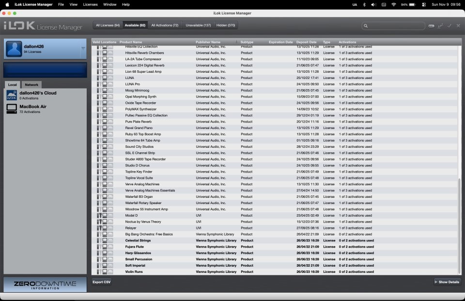Image resolution: width=465 pixels, height=301 pixels.
Task: Open the Licenses menu
Action: coord(90,4)
